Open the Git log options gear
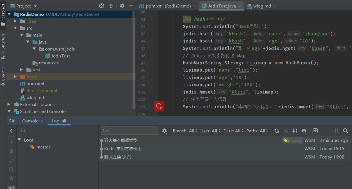 coord(164,131)
